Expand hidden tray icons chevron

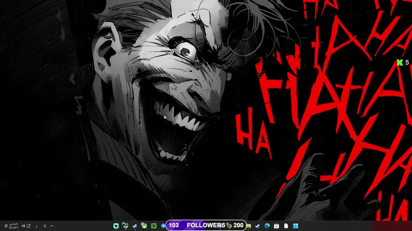coord(51,226)
